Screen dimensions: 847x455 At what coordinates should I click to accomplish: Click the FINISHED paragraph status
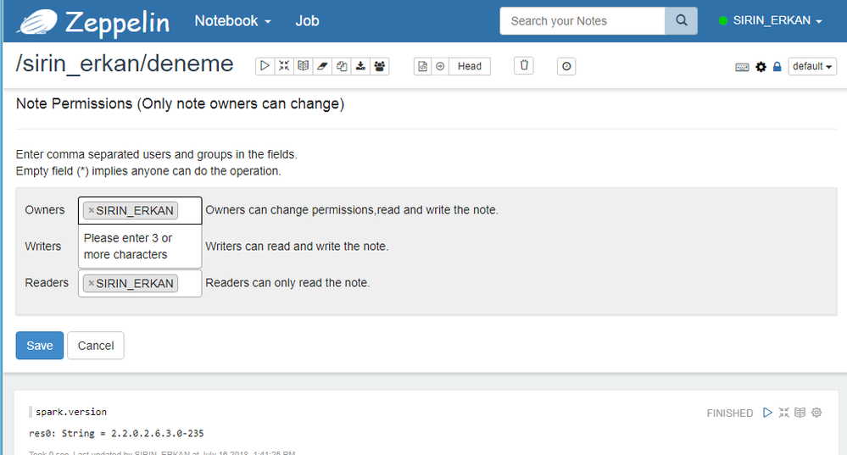tap(730, 413)
